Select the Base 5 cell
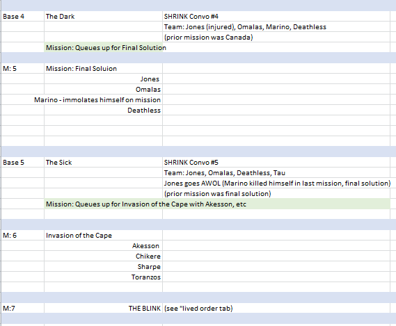The height and width of the screenshot is (326, 396). [x=23, y=162]
